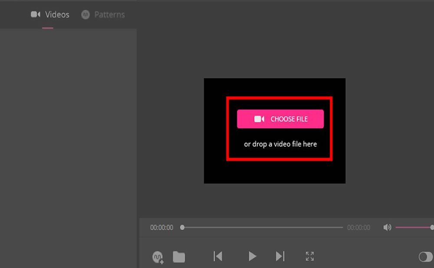Click the elapsed time display
This screenshot has height=268, width=434.
coord(161,228)
